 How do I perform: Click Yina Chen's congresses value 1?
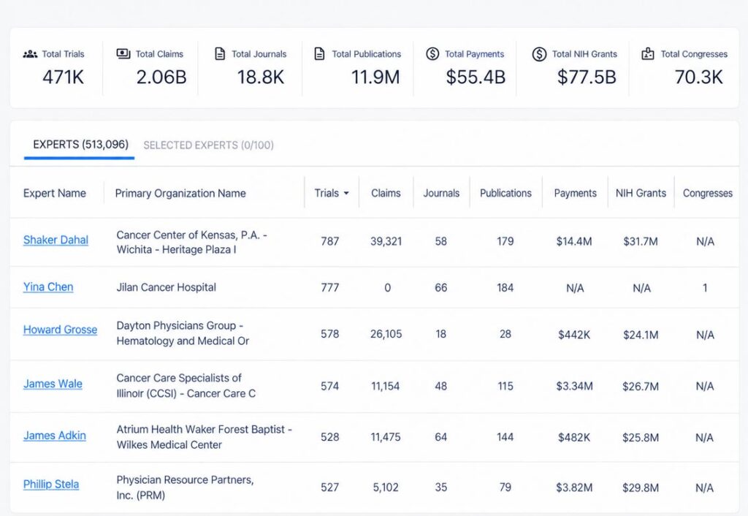click(705, 287)
